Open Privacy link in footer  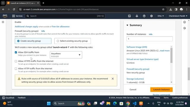click(x=157, y=98)
